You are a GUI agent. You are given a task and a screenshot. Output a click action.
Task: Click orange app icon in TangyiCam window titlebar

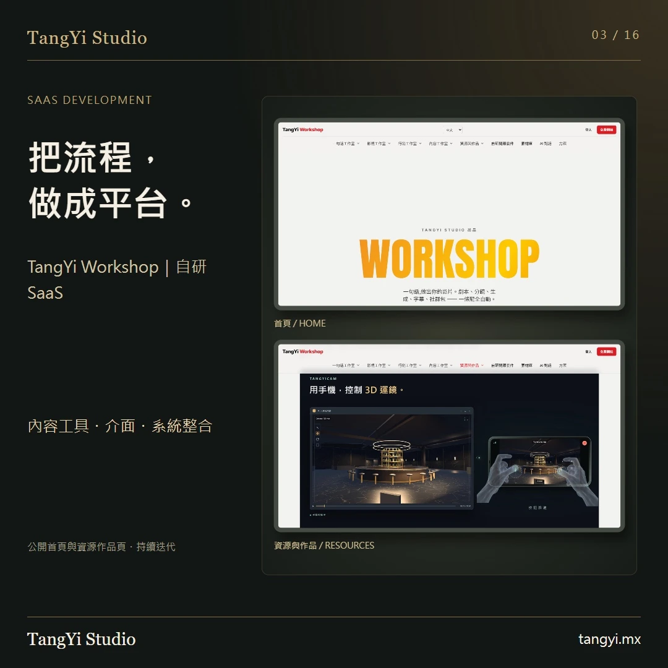[314, 411]
